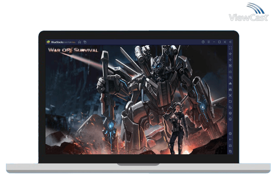Install an APK via sidebar icon
Image resolution: width=274 pixels, height=189 pixels.
coord(230,84)
